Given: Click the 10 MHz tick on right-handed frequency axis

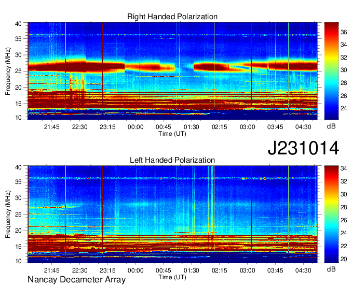Looking at the screenshot, I should (x=18, y=118).
